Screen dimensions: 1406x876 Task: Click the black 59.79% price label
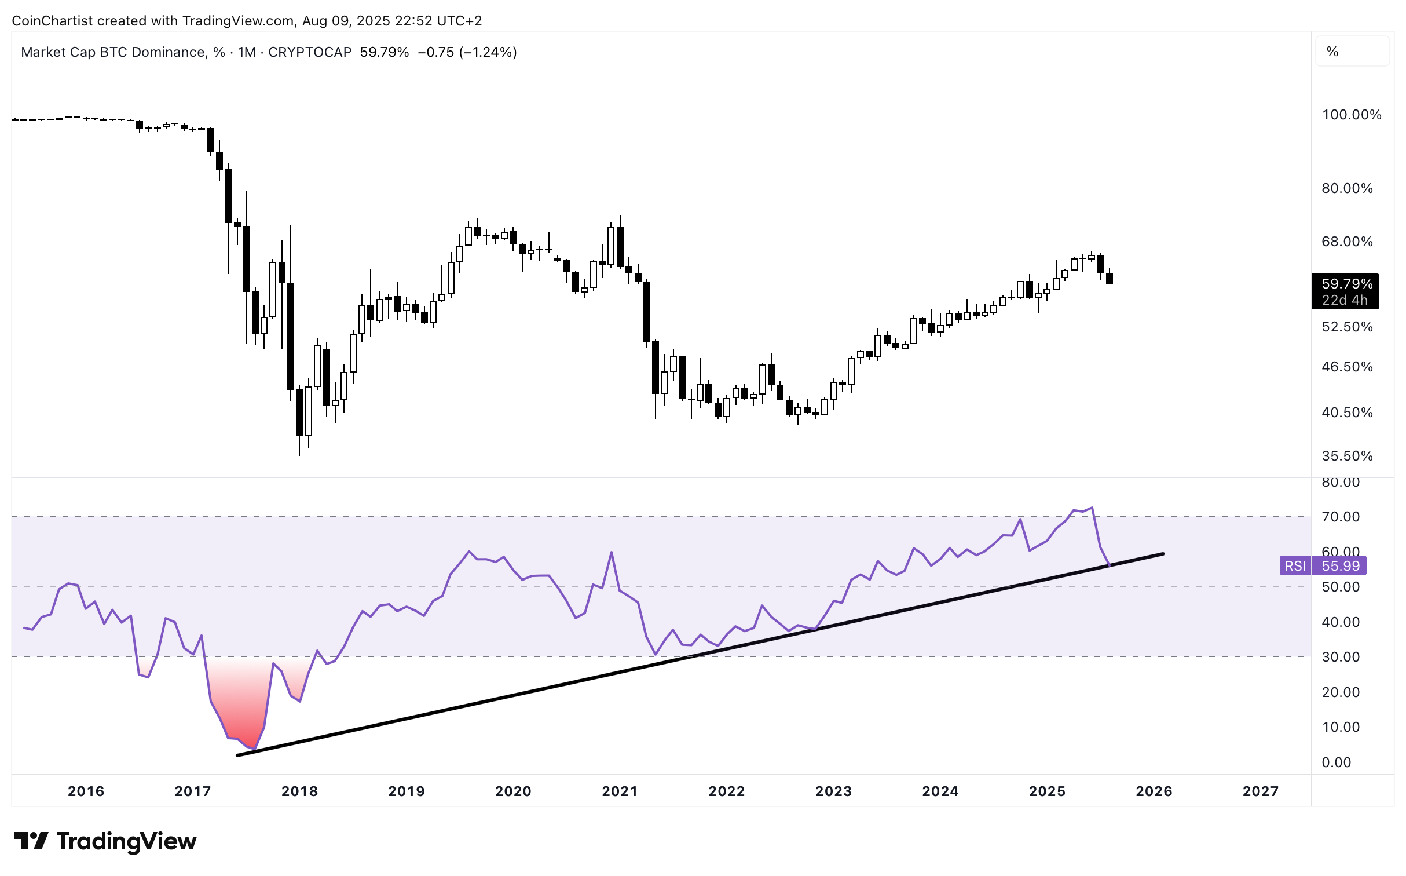[x=1346, y=284]
